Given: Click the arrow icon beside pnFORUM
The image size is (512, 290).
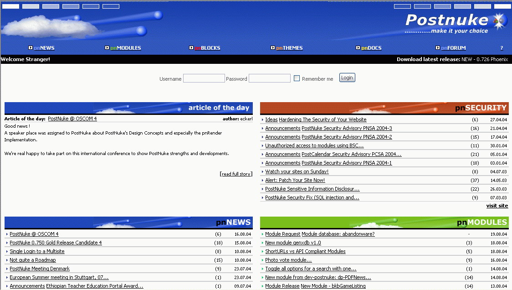Looking at the screenshot, I should 438,48.
